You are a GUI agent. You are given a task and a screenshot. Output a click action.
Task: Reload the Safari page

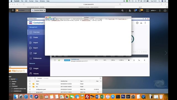[120, 4]
